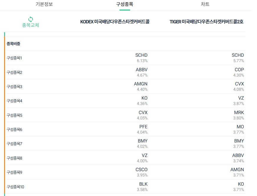Click the 종목교체 swap icon
Viewport: 257px width, 196px height.
(x=30, y=20)
